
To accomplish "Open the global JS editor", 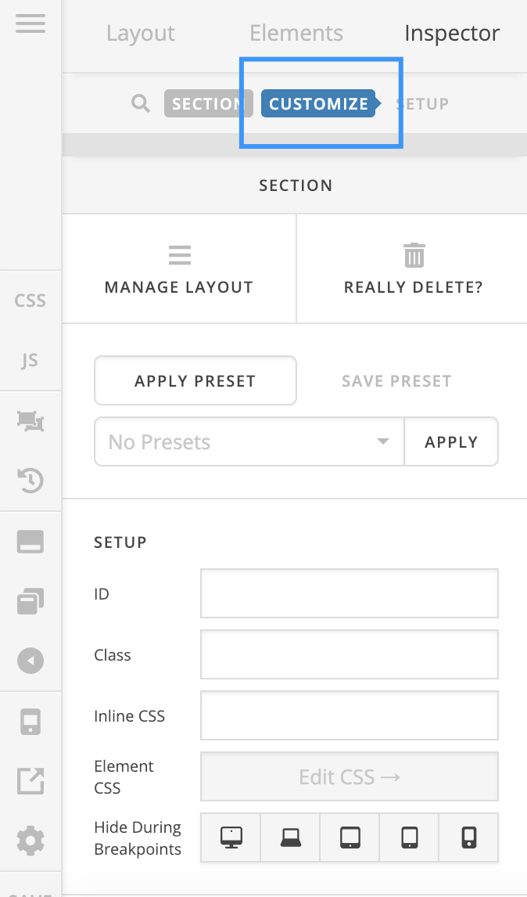I will pos(30,361).
